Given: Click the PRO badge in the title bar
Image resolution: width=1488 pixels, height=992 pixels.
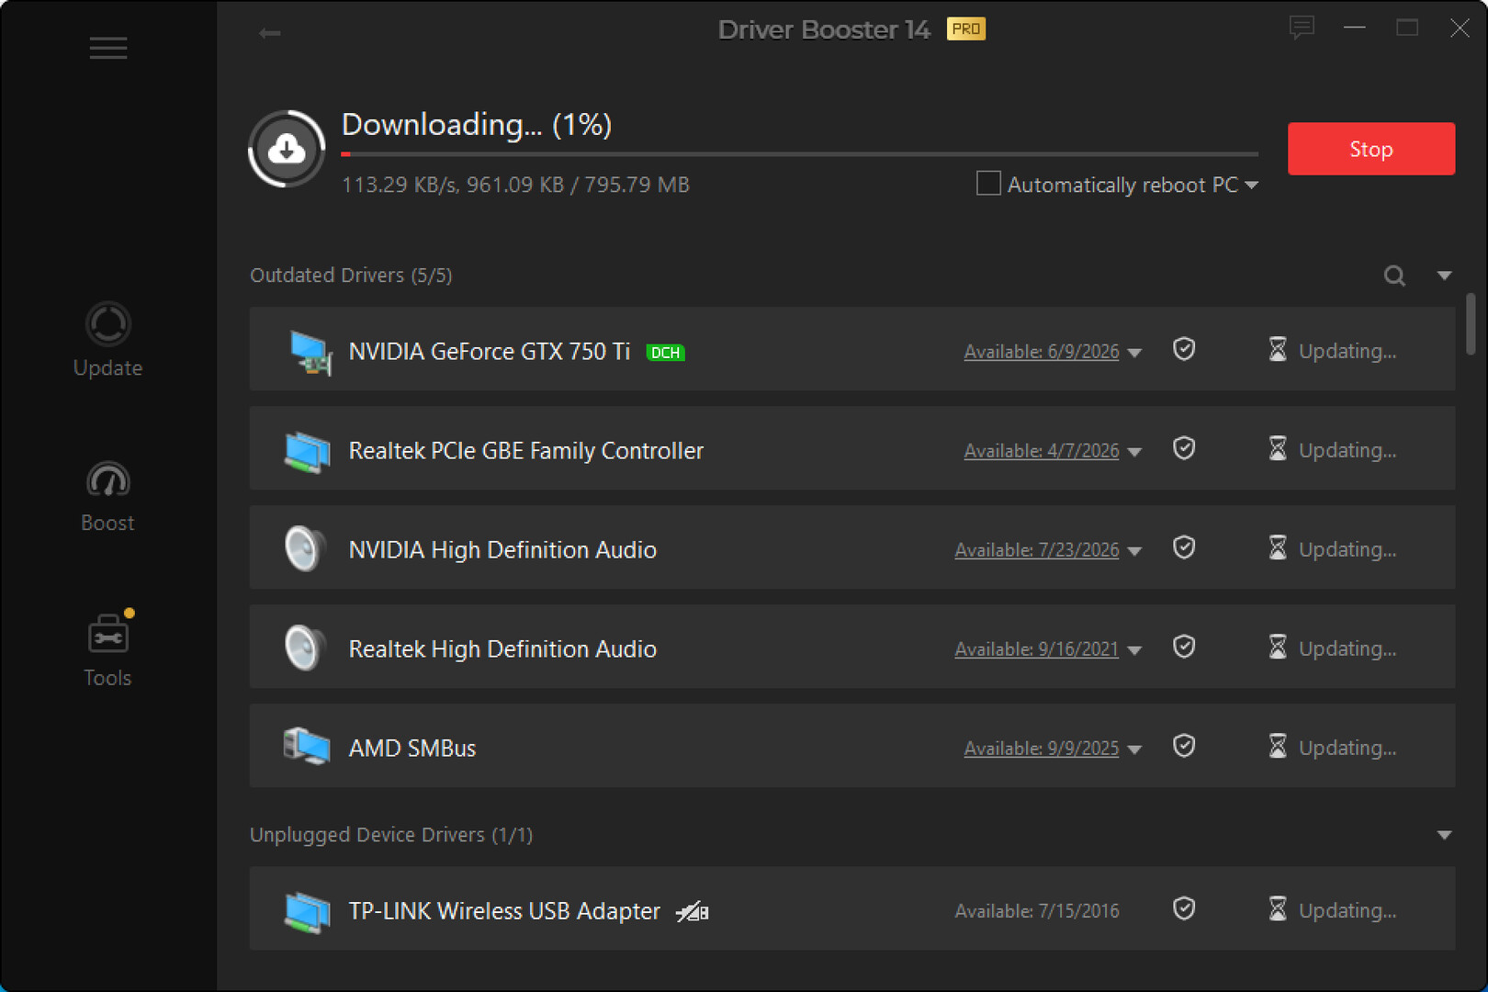Looking at the screenshot, I should coord(966,29).
